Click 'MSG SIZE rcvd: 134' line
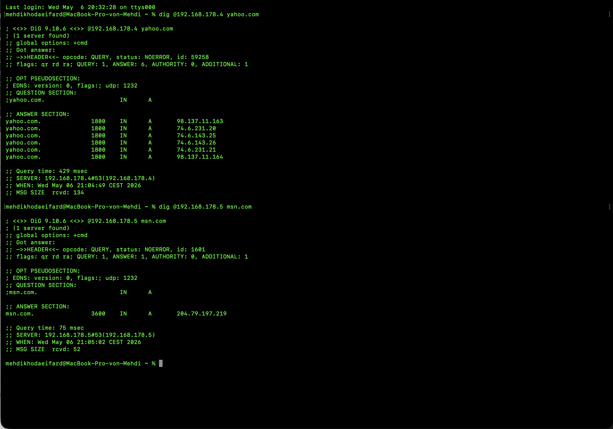The width and height of the screenshot is (613, 429). 45,193
